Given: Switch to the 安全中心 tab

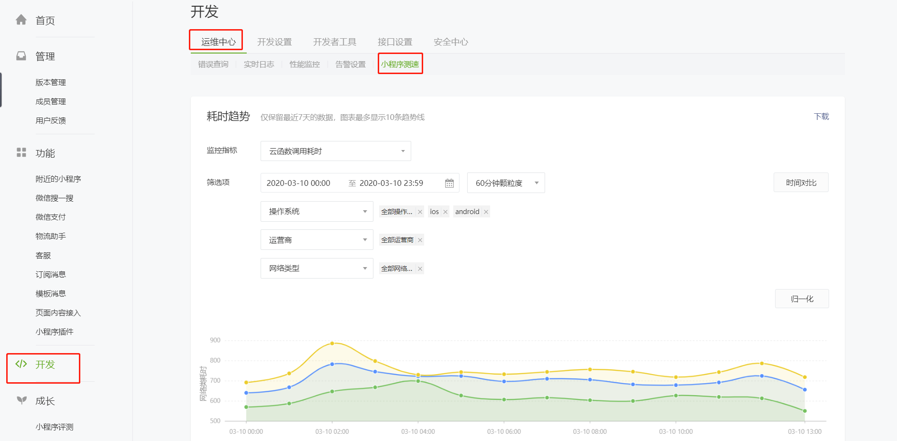Looking at the screenshot, I should click(451, 42).
